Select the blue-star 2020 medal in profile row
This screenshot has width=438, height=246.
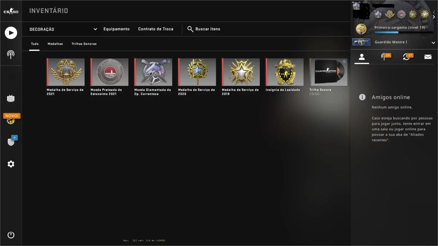tap(413, 14)
